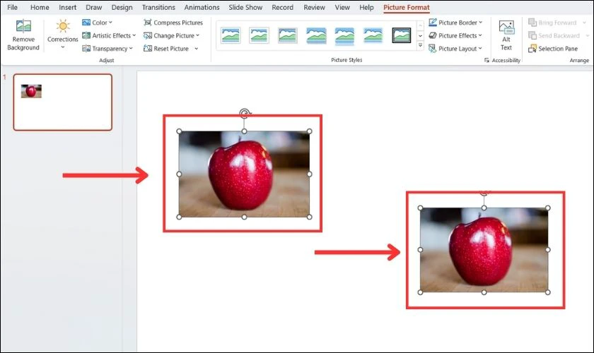Switch to the Review tab
This screenshot has width=594, height=353.
pyautogui.click(x=314, y=7)
